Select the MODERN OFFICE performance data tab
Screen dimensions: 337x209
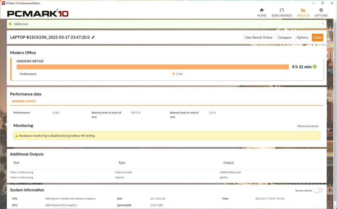coord(24,101)
